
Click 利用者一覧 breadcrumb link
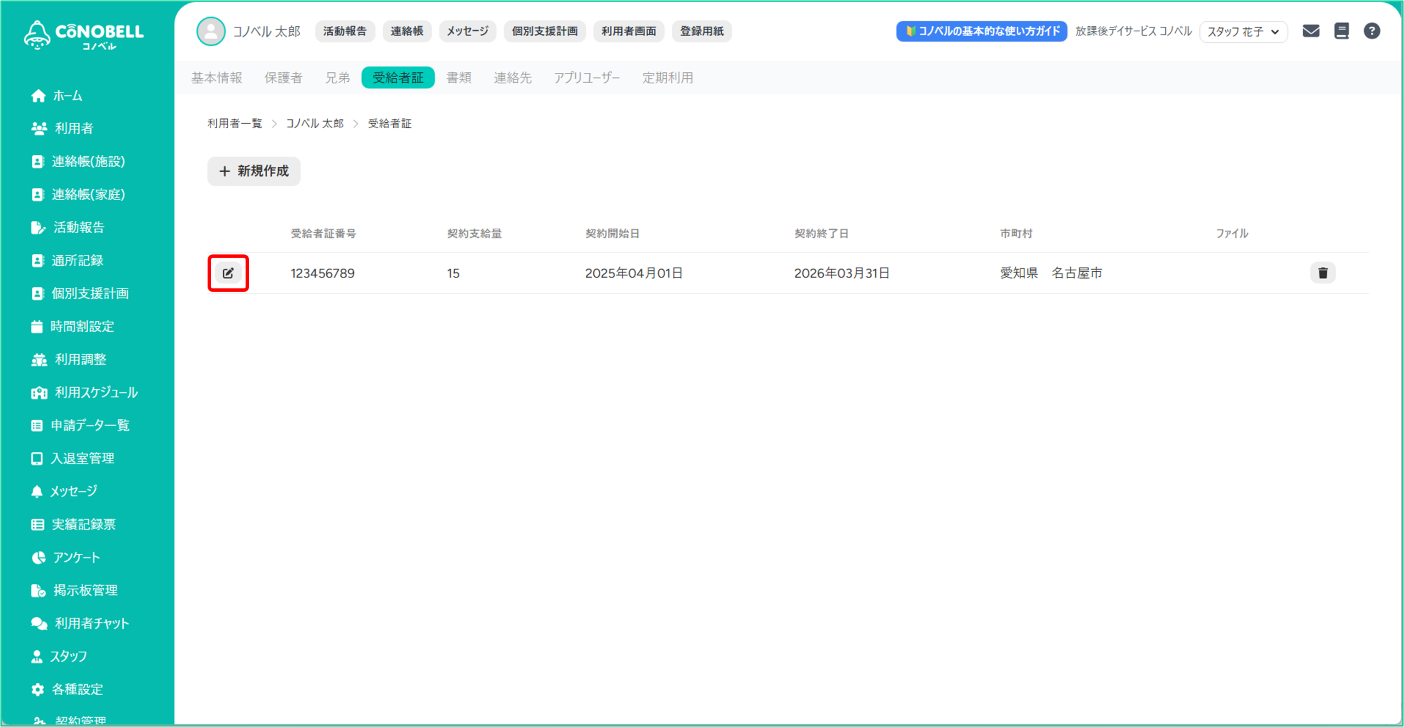235,124
